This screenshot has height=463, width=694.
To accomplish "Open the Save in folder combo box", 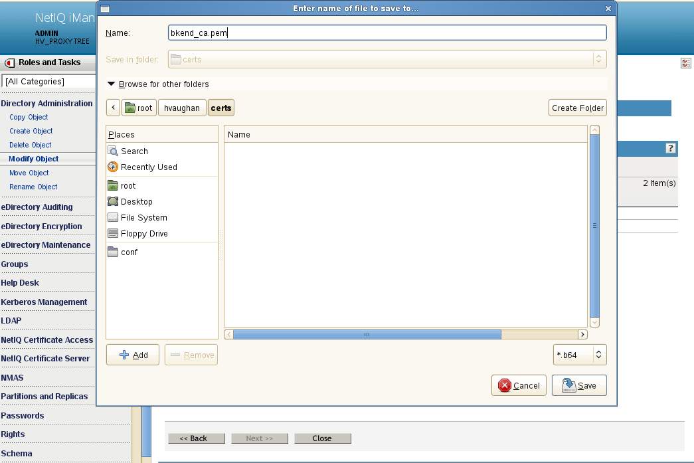I will click(x=387, y=59).
